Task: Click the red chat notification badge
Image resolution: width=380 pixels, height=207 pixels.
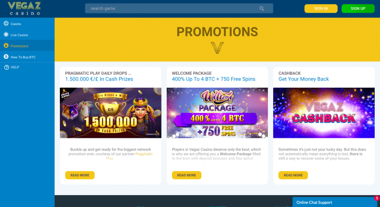Action: [x=377, y=198]
